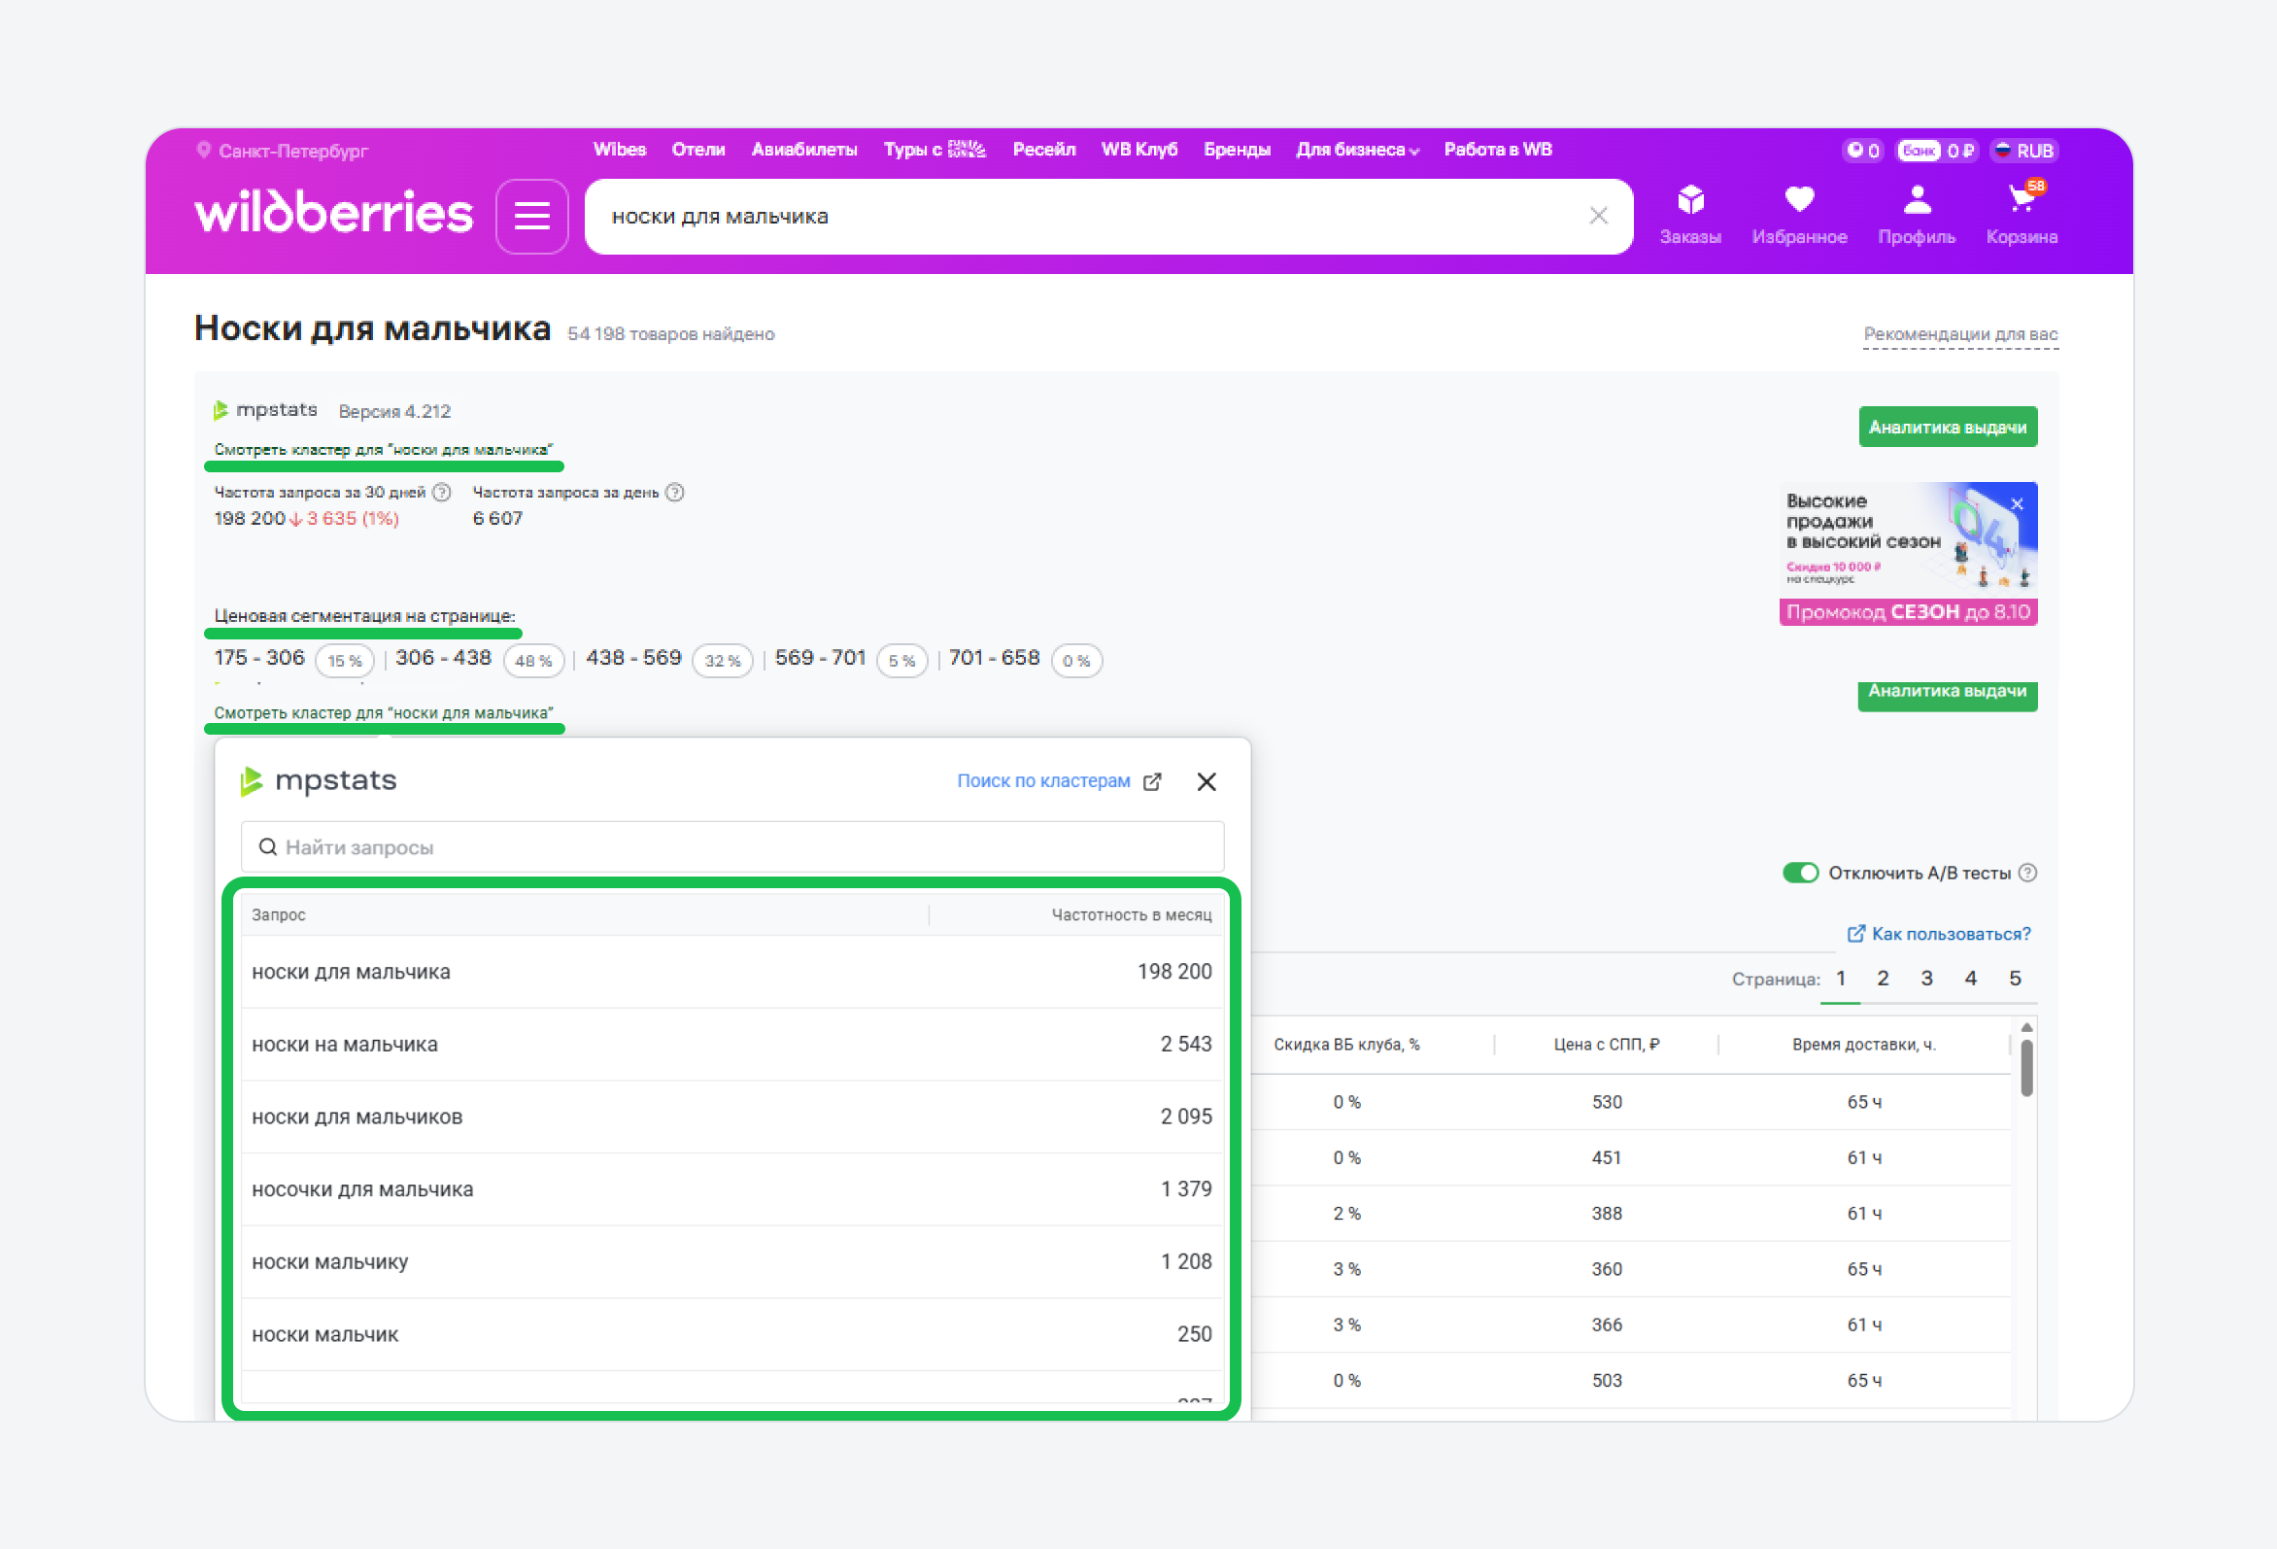Open Избранное heart icon
The image size is (2277, 1549).
pyautogui.click(x=1799, y=200)
